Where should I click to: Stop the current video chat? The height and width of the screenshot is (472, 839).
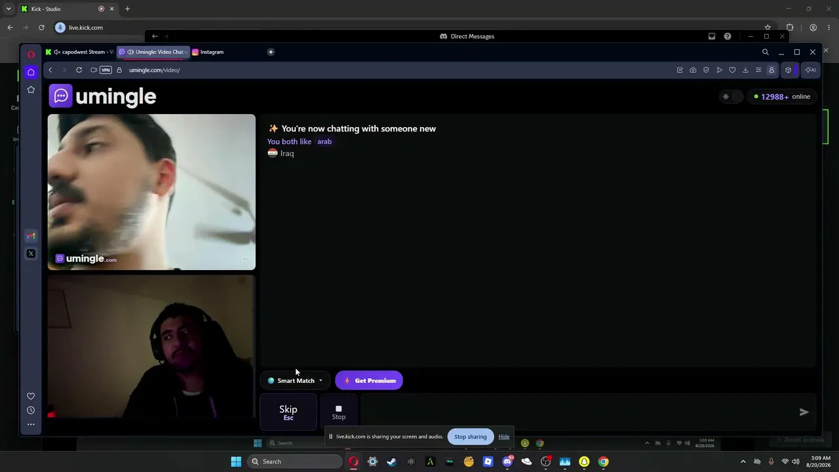[x=338, y=412]
